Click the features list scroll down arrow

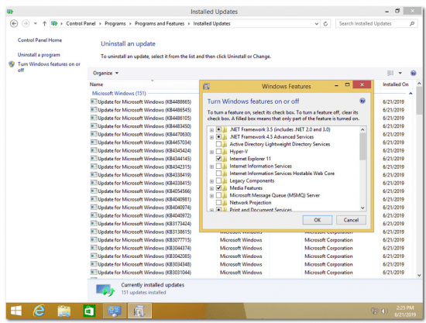coord(362,208)
